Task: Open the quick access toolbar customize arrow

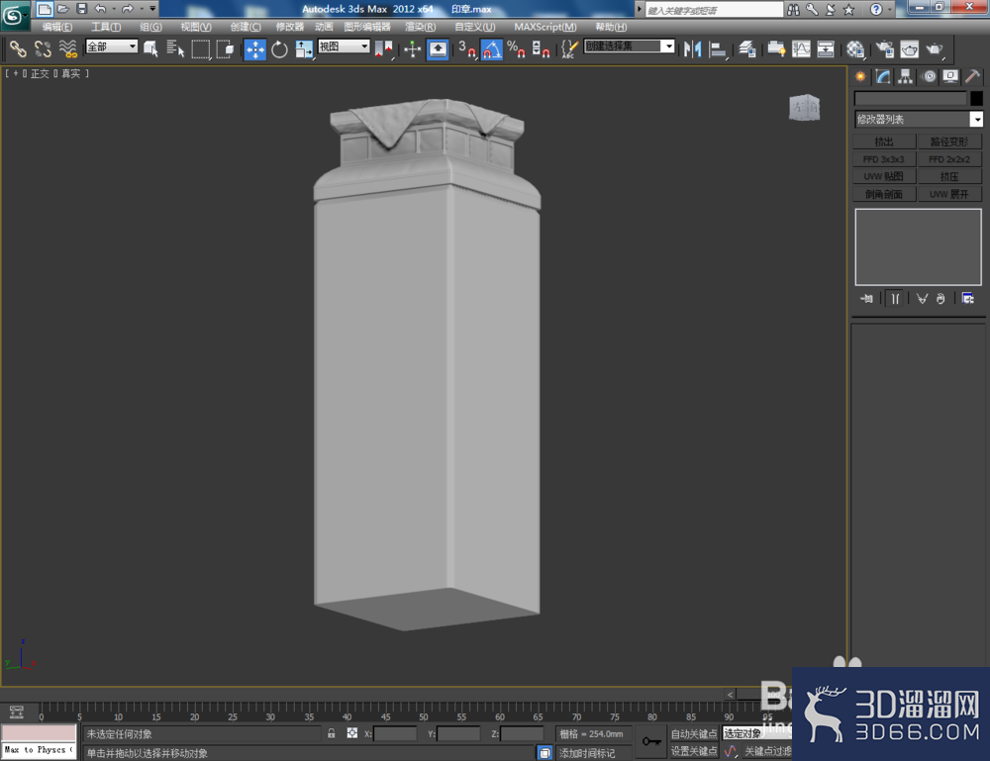Action: point(152,8)
